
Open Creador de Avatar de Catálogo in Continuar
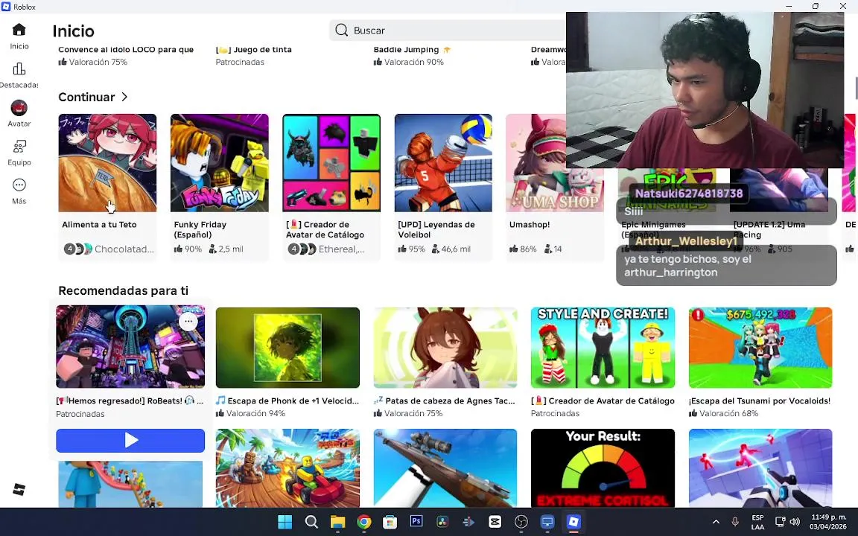(331, 186)
